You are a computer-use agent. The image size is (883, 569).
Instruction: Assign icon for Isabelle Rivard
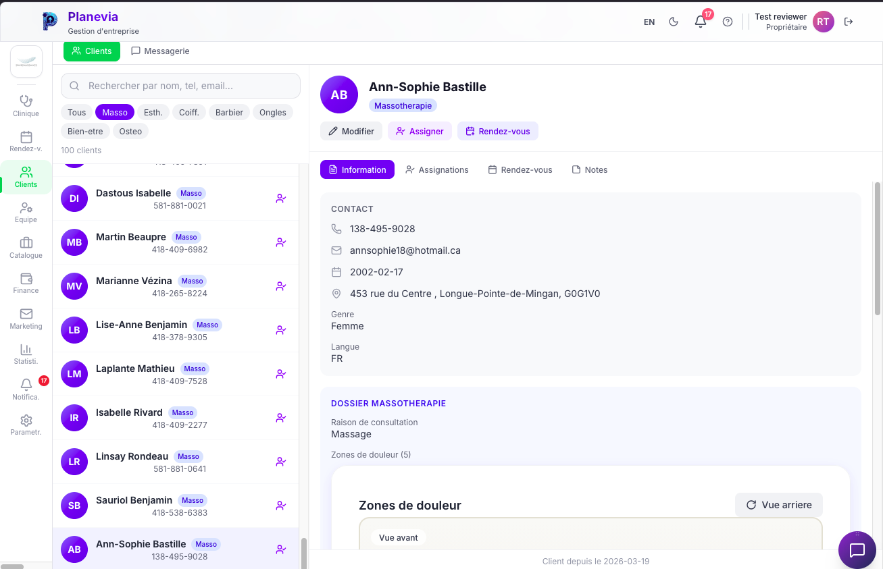tap(281, 418)
